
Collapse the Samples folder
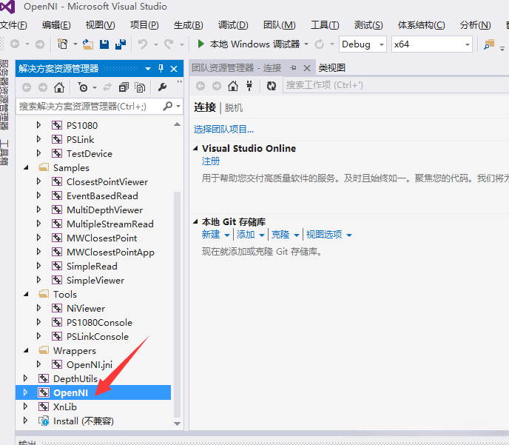[27, 167]
